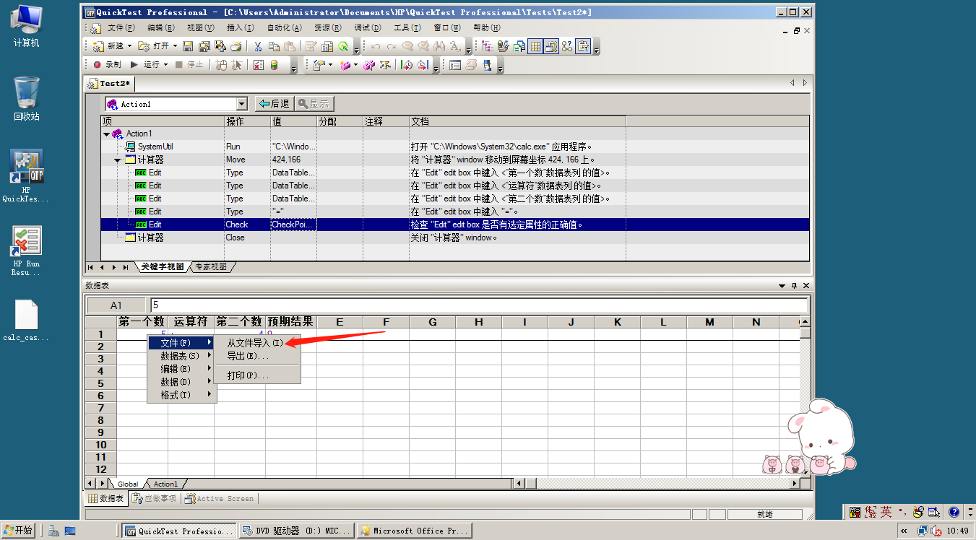976x540 pixels.
Task: Expand the 数据表(S) submenu
Action: tap(182, 356)
